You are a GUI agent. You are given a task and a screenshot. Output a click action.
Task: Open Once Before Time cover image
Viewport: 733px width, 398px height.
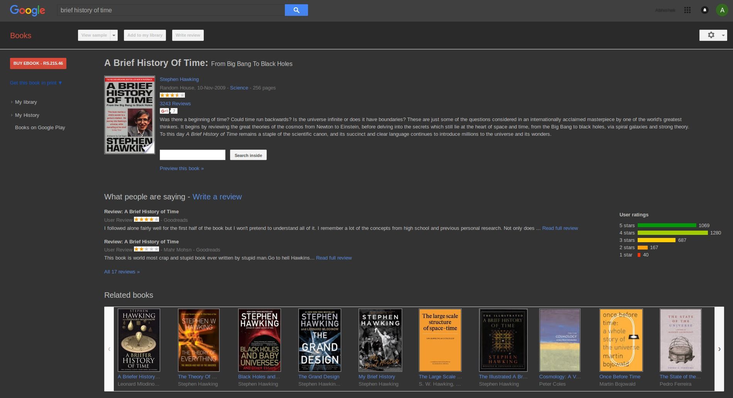tap(621, 340)
